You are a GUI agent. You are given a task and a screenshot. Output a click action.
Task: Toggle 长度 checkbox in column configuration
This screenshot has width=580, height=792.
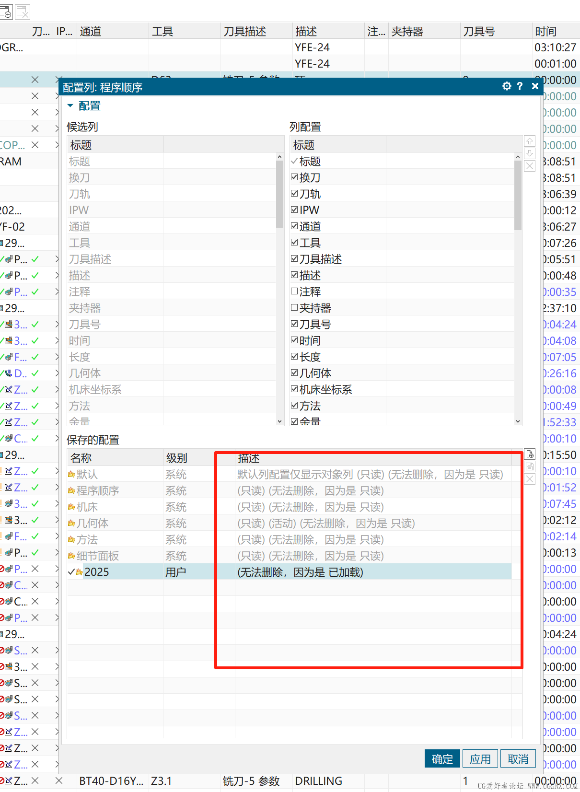pos(294,356)
